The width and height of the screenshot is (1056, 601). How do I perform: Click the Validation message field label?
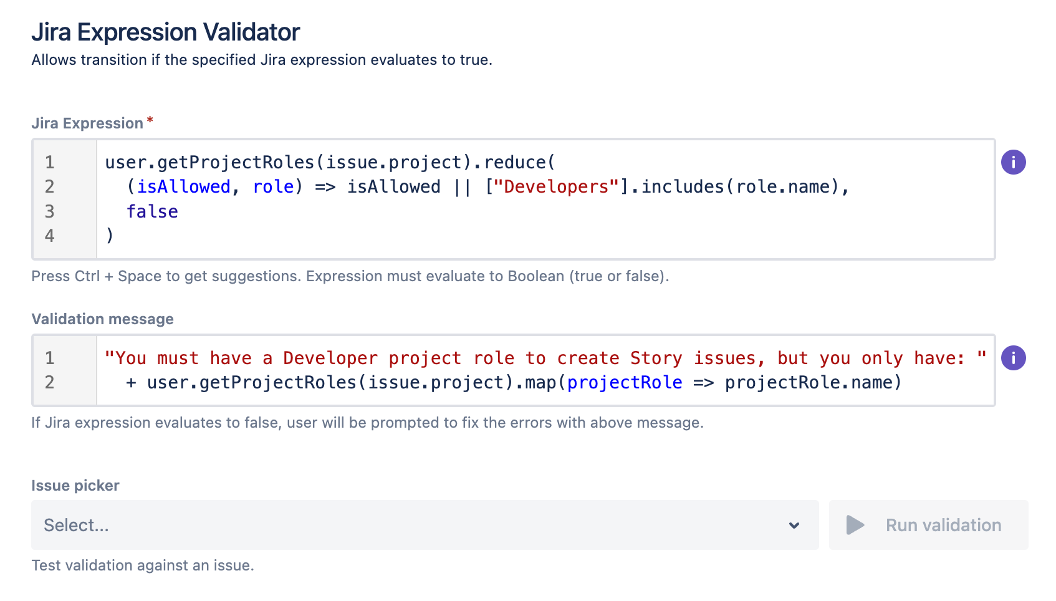click(x=103, y=319)
